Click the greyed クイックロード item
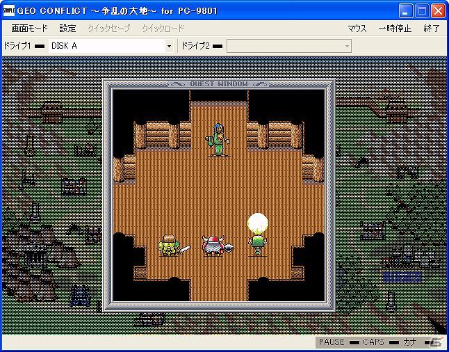449x352 pixels. click(x=163, y=29)
